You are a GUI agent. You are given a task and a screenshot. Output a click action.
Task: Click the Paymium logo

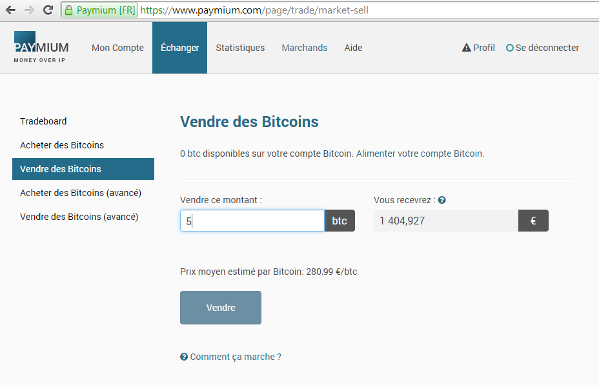[41, 47]
